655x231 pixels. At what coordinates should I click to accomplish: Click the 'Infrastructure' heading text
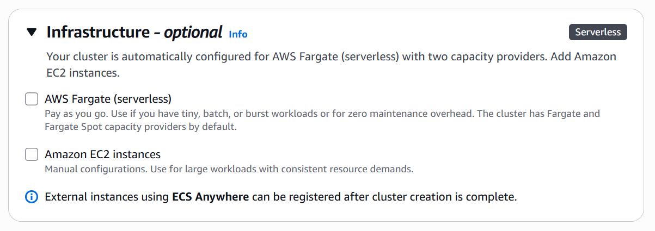(x=97, y=32)
